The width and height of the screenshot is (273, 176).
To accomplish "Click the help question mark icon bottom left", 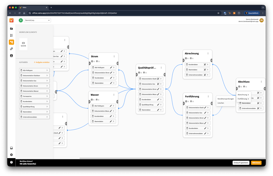I will pos(11,162).
